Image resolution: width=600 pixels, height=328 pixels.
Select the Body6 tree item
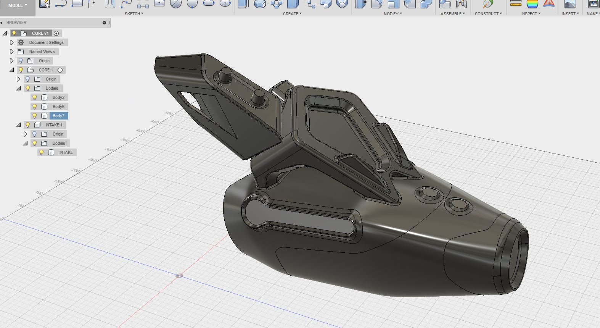click(x=58, y=107)
